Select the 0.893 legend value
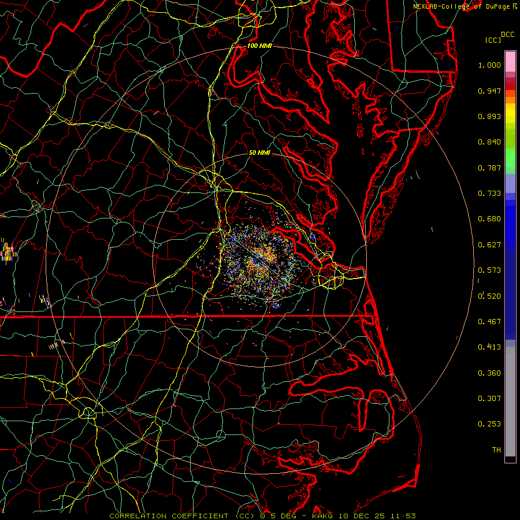Screen dimensions: 520x520 [489, 116]
